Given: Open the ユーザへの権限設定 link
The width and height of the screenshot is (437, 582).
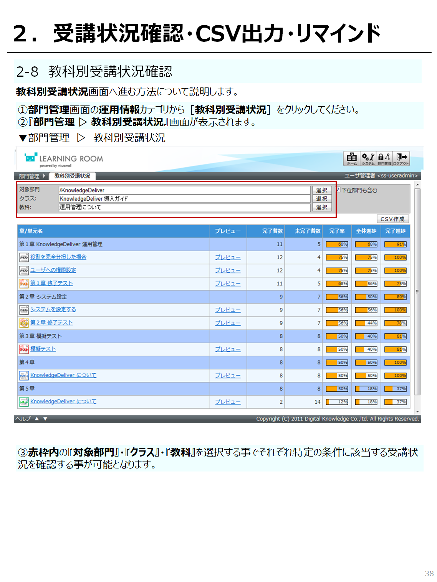Looking at the screenshot, I should 53,270.
